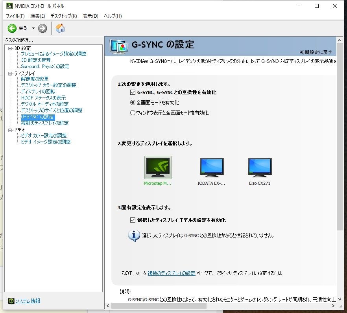Click the G-SYNC header monitor icon
This screenshot has width=347, height=313.
click(119, 47)
